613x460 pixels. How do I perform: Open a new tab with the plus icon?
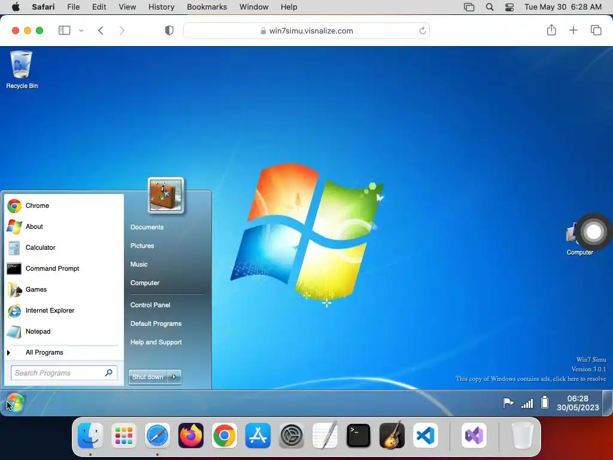pyautogui.click(x=573, y=30)
